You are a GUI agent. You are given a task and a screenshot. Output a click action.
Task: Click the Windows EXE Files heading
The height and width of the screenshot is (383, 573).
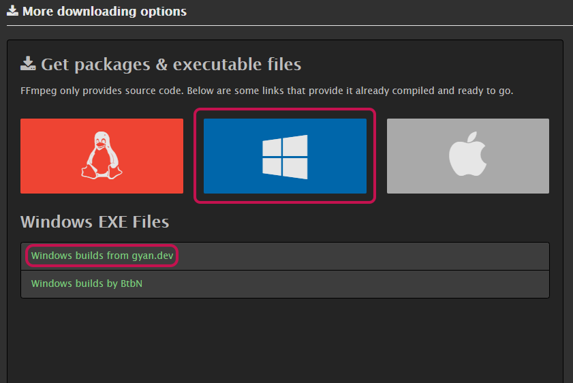pyautogui.click(x=95, y=221)
